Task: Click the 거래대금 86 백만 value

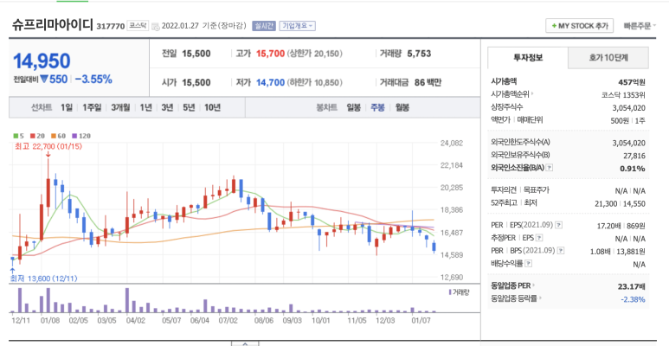Action: pyautogui.click(x=428, y=82)
